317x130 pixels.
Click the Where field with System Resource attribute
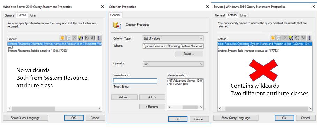coord(173,46)
